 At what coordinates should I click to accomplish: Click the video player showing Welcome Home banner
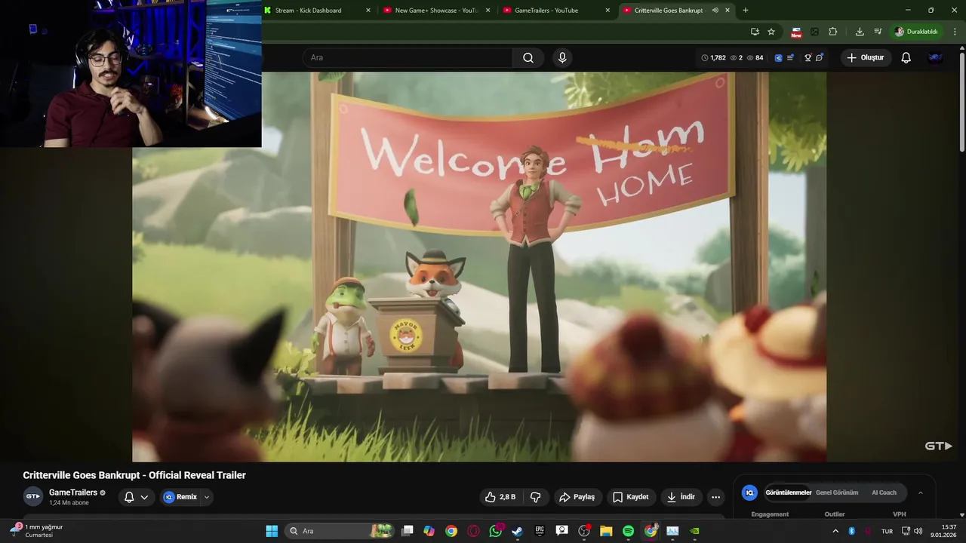(479, 267)
